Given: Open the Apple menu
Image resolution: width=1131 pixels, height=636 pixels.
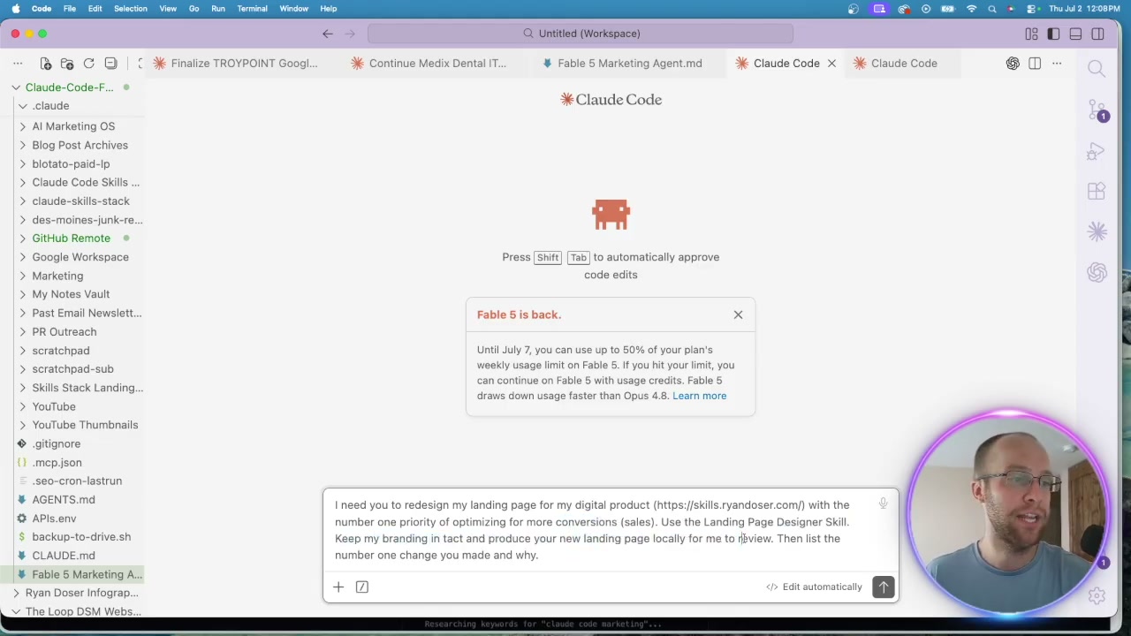Looking at the screenshot, I should 16,9.
